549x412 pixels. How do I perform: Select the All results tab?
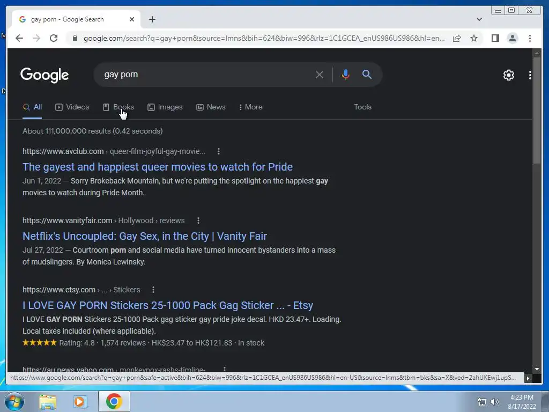[32, 107]
